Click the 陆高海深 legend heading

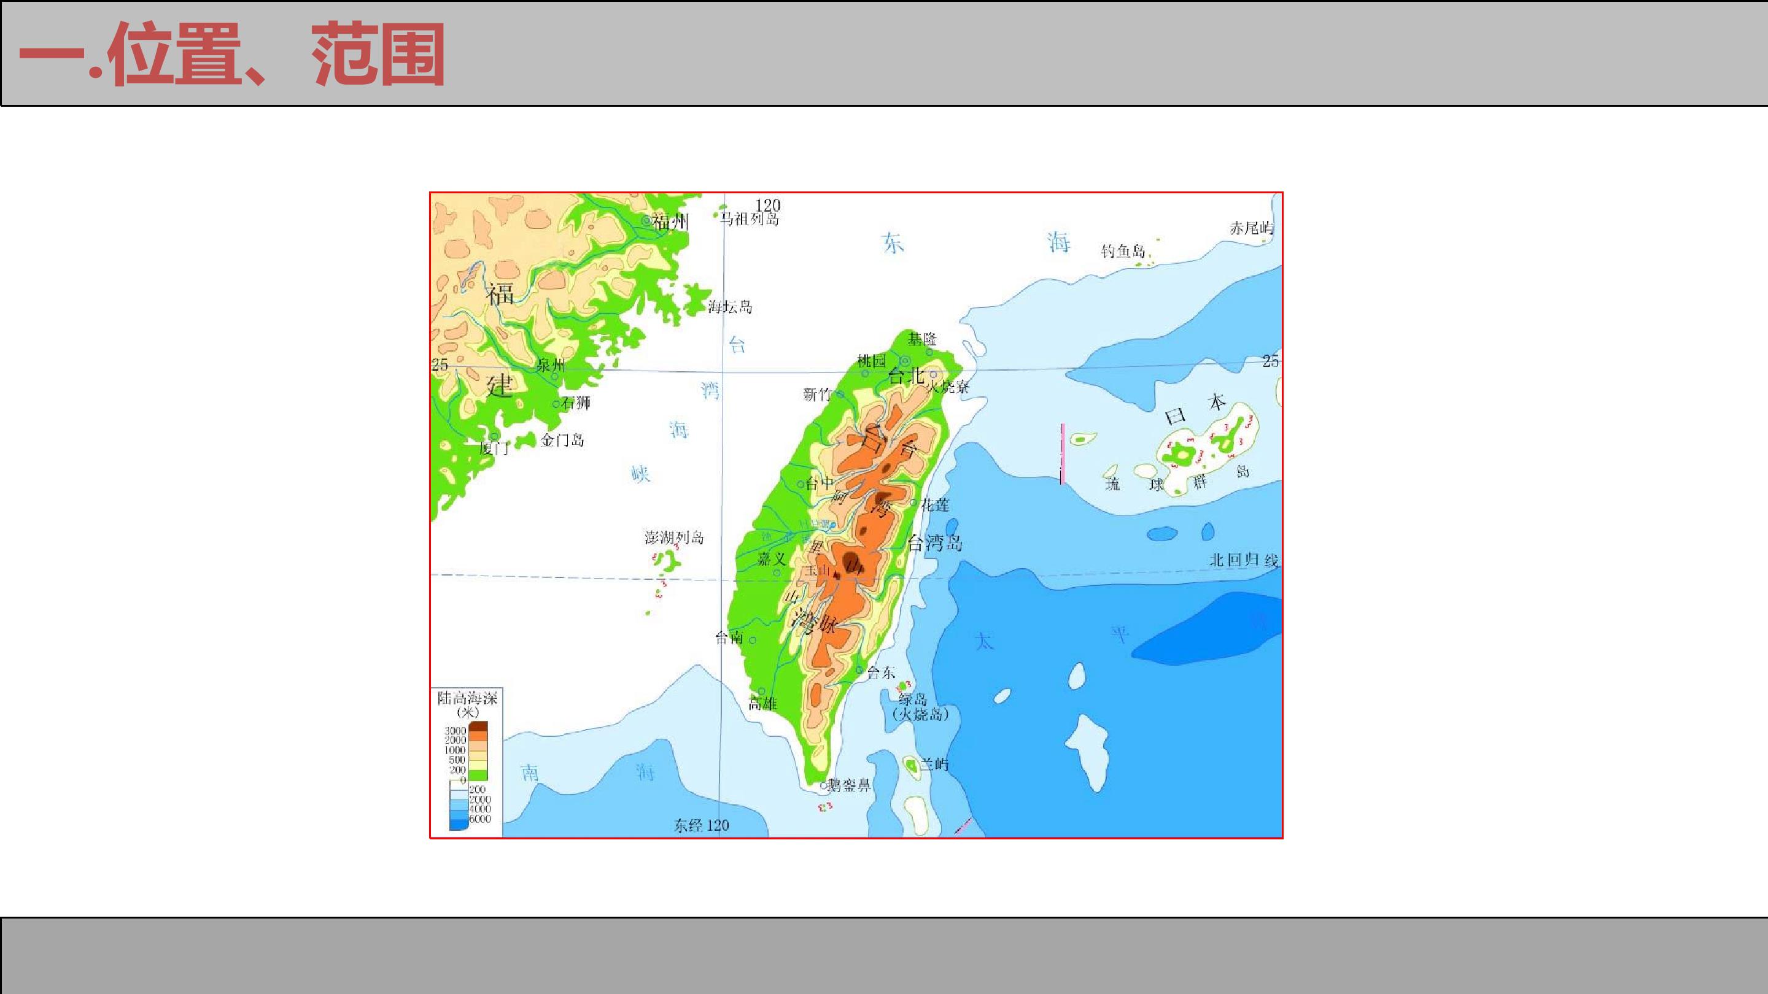point(467,698)
